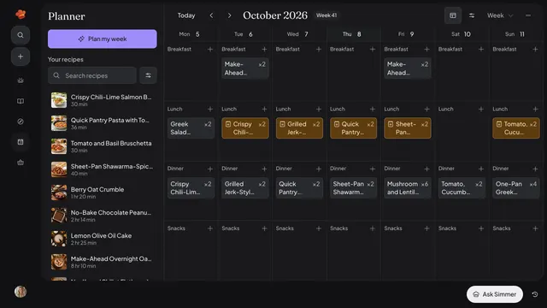This screenshot has width=547, height=308.
Task: Open planner view settings sliders icon
Action: pos(472,15)
